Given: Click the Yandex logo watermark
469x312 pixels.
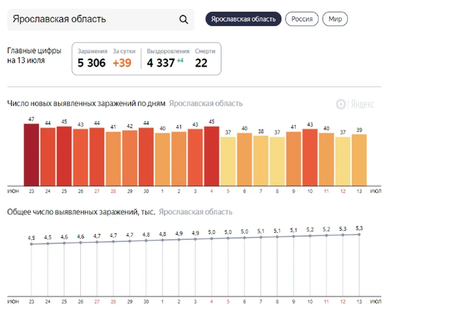Looking at the screenshot, I should [x=355, y=104].
